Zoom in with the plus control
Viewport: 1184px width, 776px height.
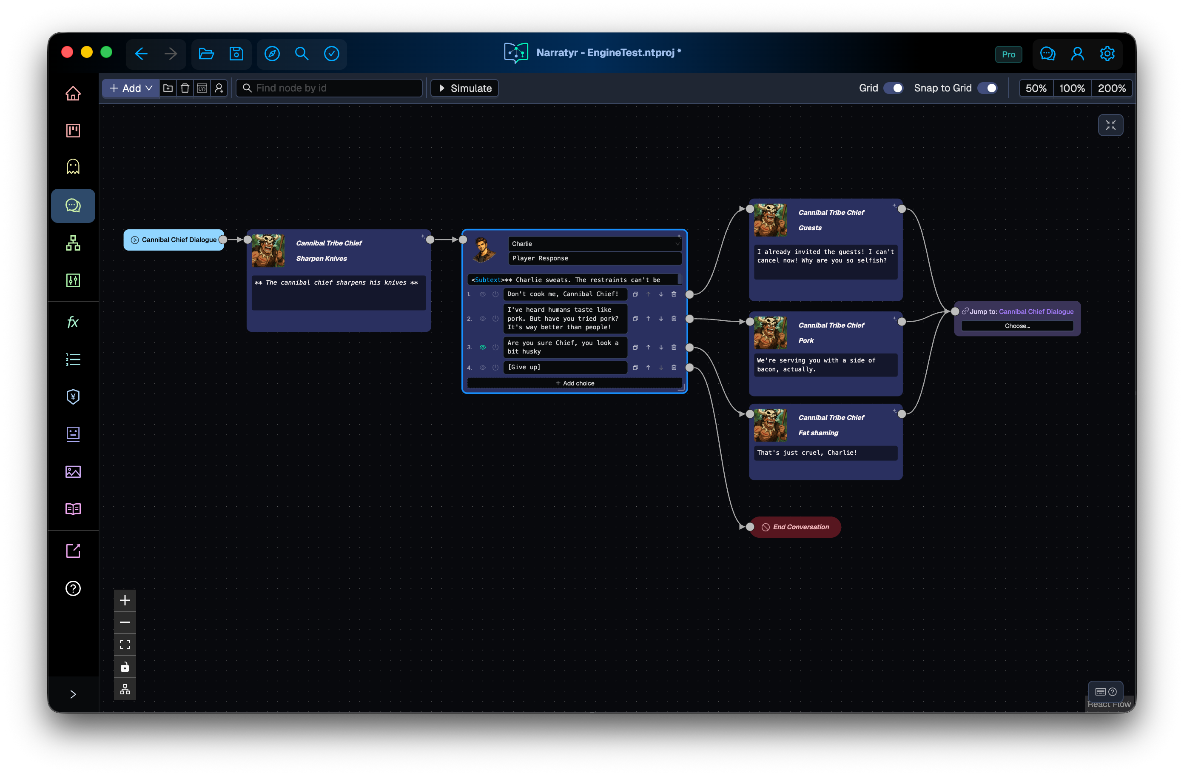coord(125,600)
